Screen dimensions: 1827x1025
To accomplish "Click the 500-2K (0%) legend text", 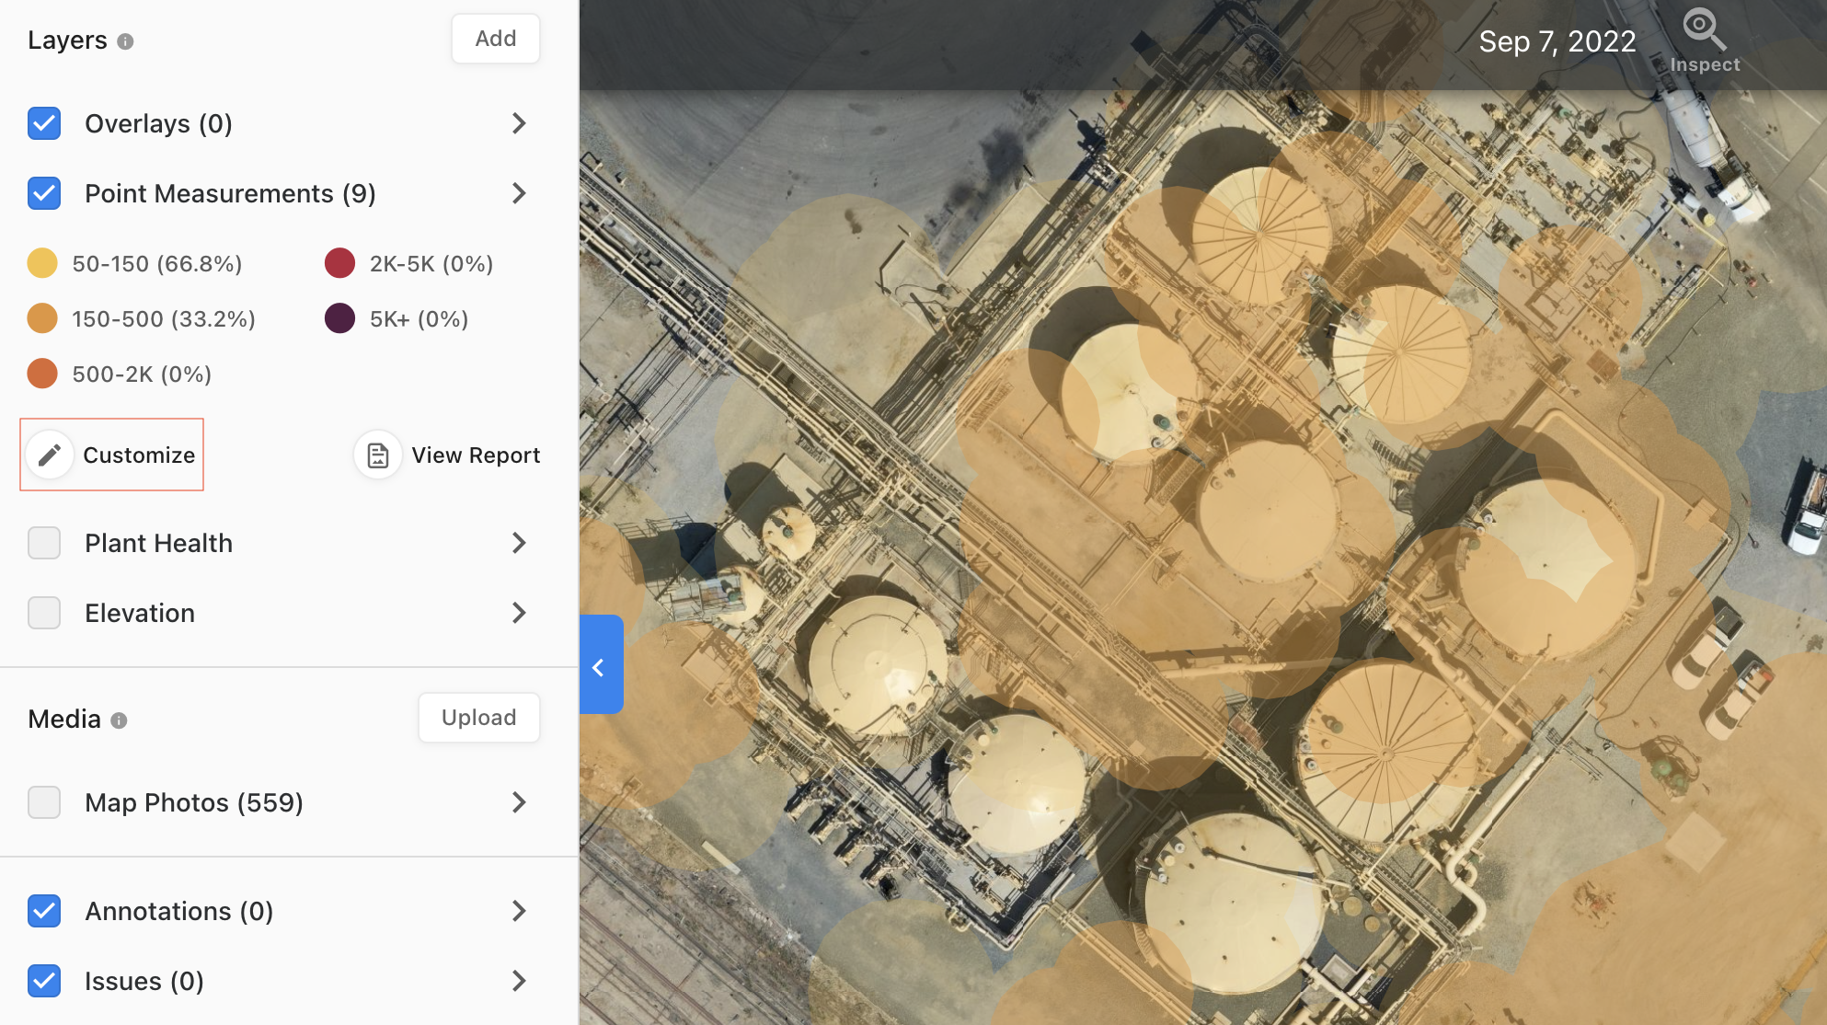I will (x=142, y=374).
